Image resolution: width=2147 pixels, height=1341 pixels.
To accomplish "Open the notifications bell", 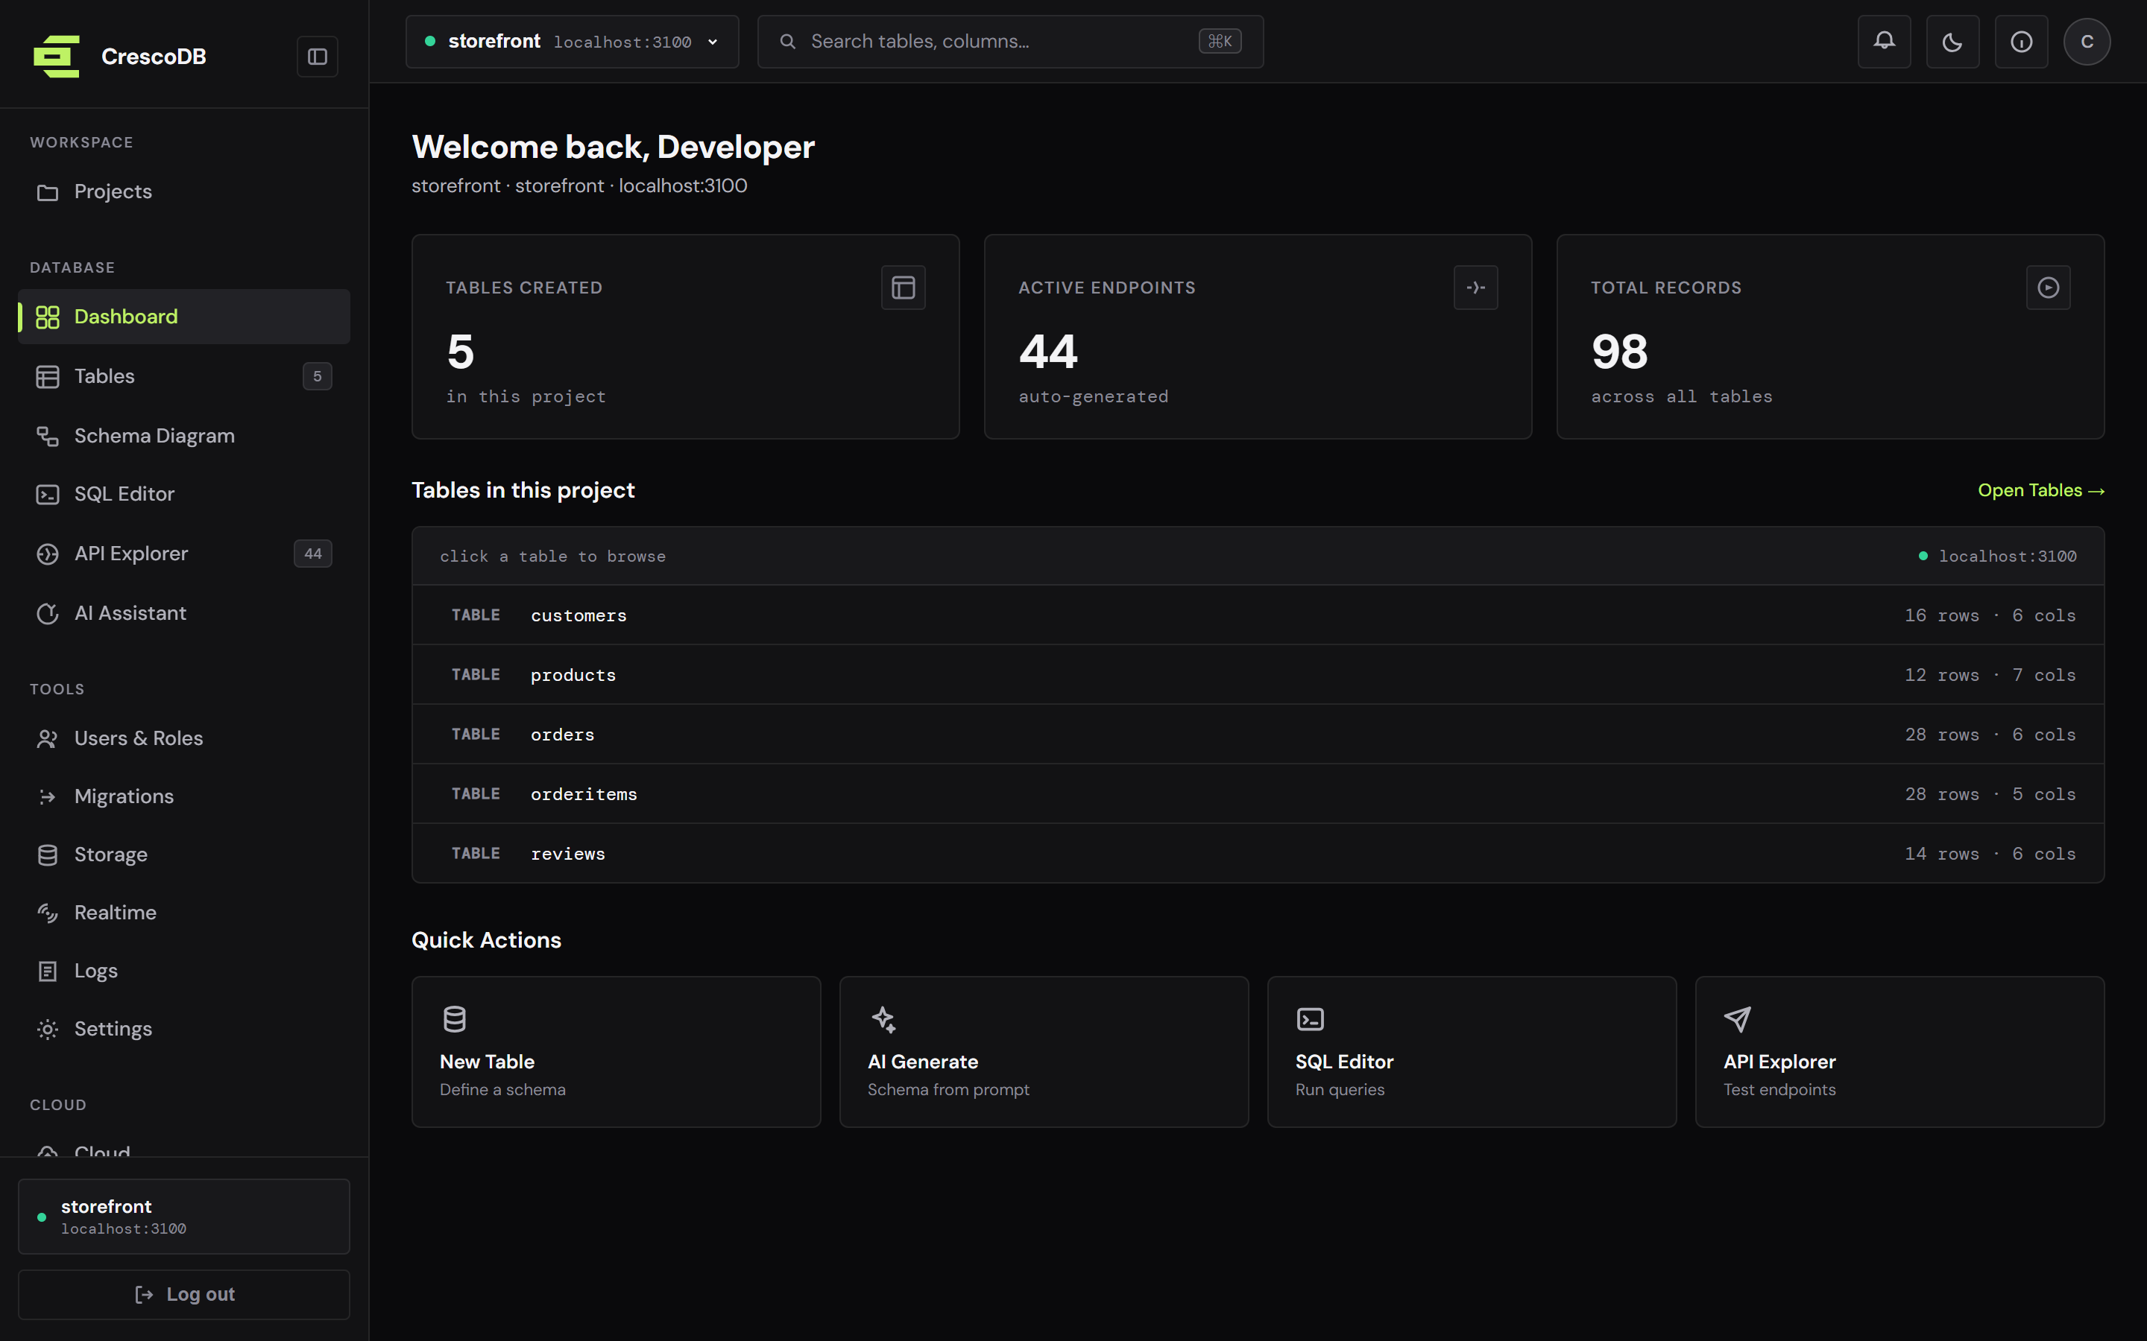I will coord(1884,42).
